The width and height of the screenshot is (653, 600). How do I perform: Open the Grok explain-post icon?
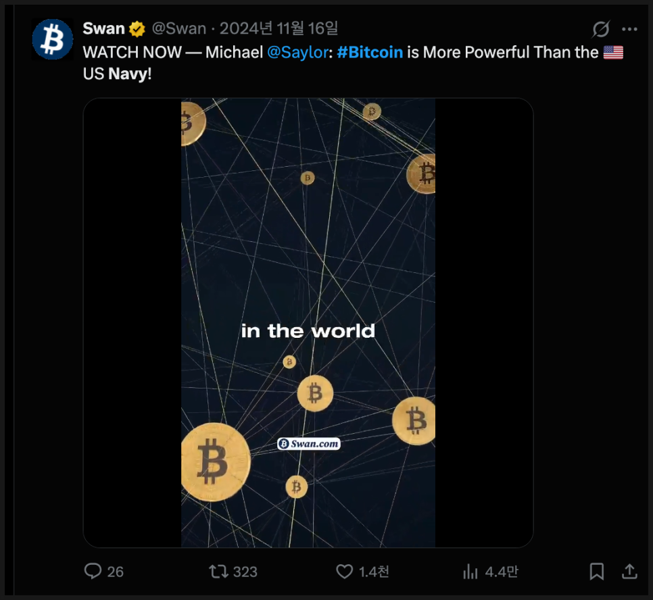600,29
